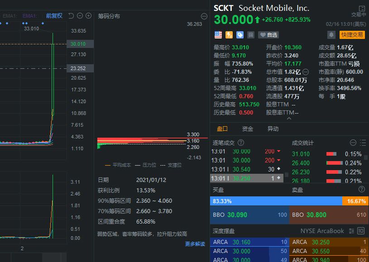The height and width of the screenshot is (262, 369).
Task: Click ARCA bid row at 30.160
Action: [x=249, y=242]
